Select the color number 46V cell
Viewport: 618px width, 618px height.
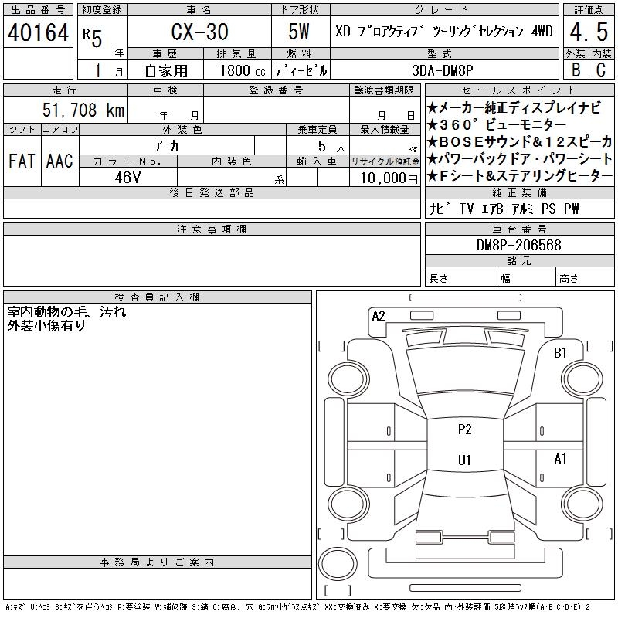pyautogui.click(x=127, y=177)
